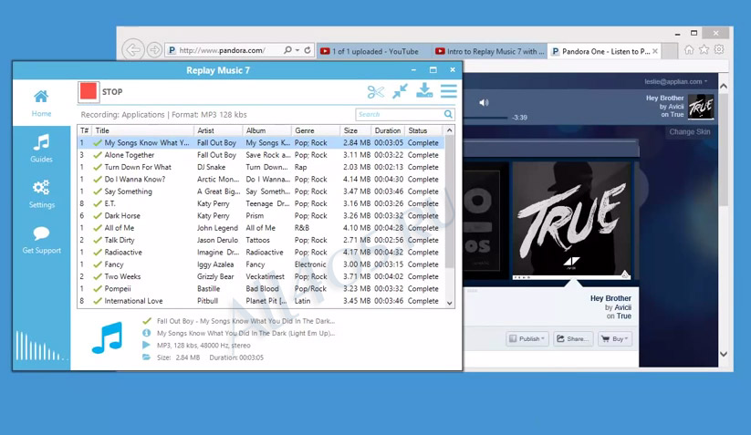This screenshot has width=751, height=435.
Task: Click the download tray icon
Action: click(x=424, y=90)
